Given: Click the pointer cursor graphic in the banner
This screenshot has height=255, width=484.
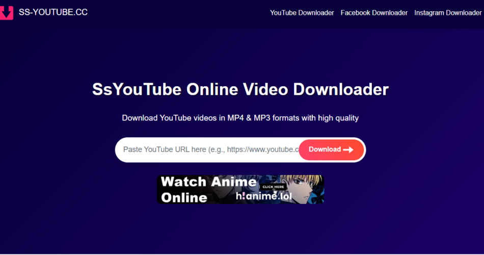Looking at the screenshot, I should (x=274, y=192).
